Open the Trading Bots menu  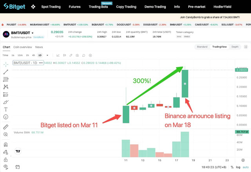(98, 7)
